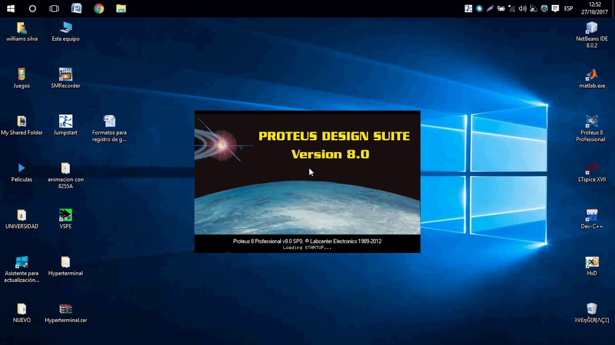Open the Action Center notifications icon
Screen dimensions: 615x345
point(555,9)
